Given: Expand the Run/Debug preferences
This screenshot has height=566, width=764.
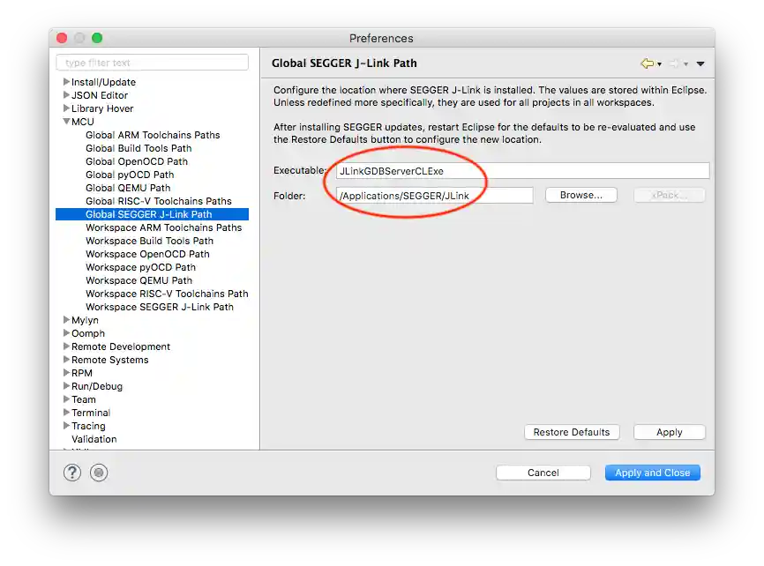Looking at the screenshot, I should click(x=66, y=386).
